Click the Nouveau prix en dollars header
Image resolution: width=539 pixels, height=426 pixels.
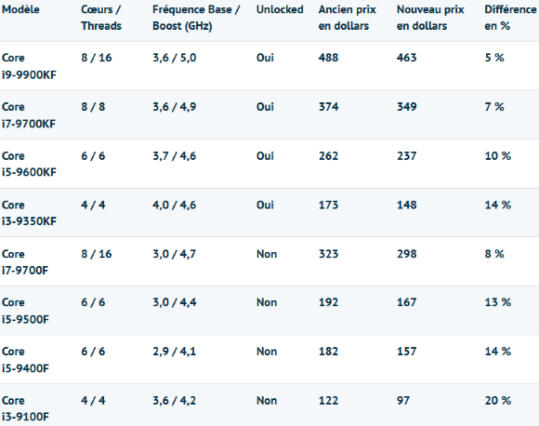coord(430,18)
